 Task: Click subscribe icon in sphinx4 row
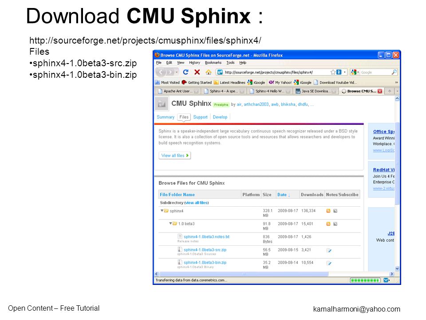[335, 211]
